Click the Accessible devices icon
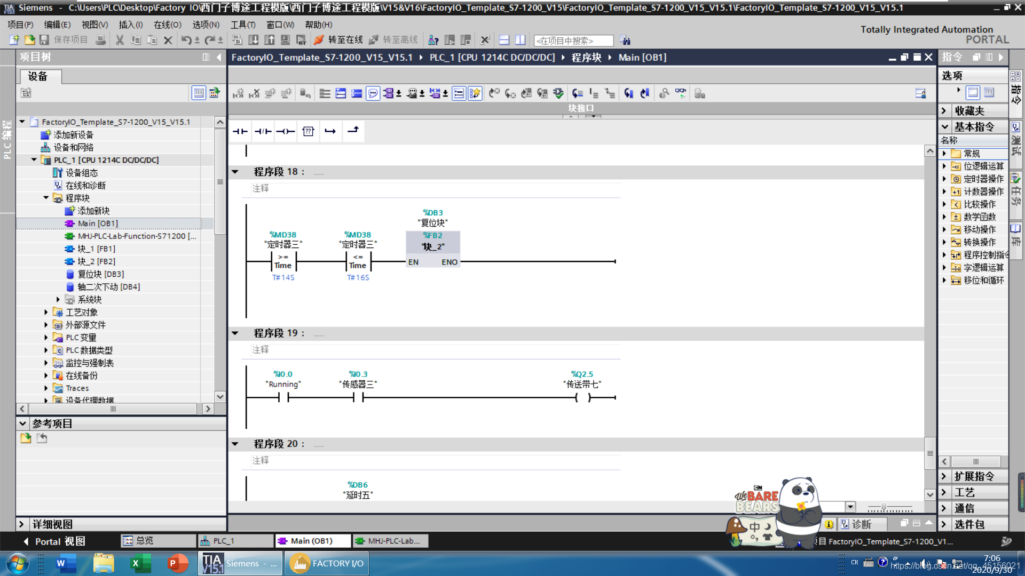 433,40
